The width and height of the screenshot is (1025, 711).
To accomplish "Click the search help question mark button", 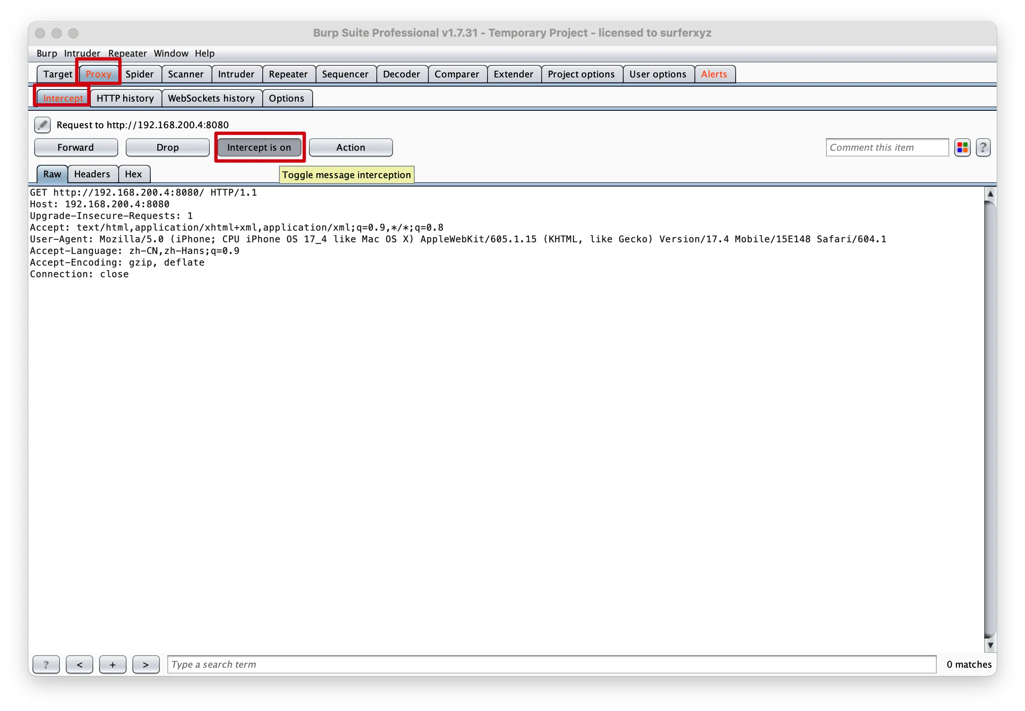I will coord(46,664).
